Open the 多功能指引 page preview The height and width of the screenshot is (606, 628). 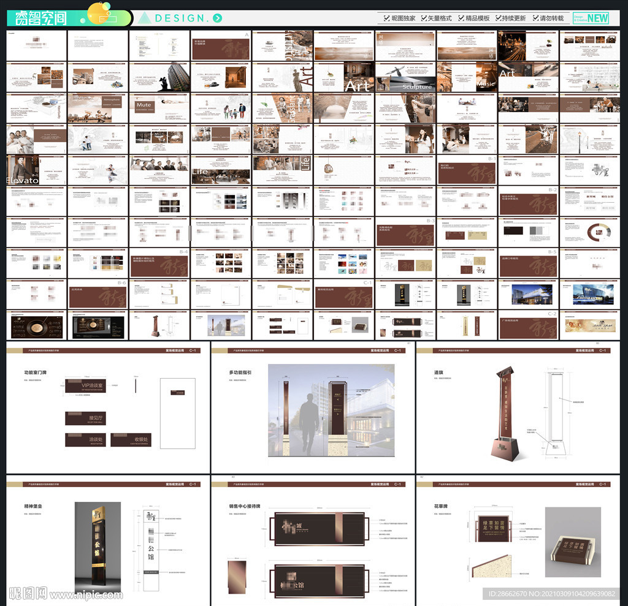(x=313, y=407)
